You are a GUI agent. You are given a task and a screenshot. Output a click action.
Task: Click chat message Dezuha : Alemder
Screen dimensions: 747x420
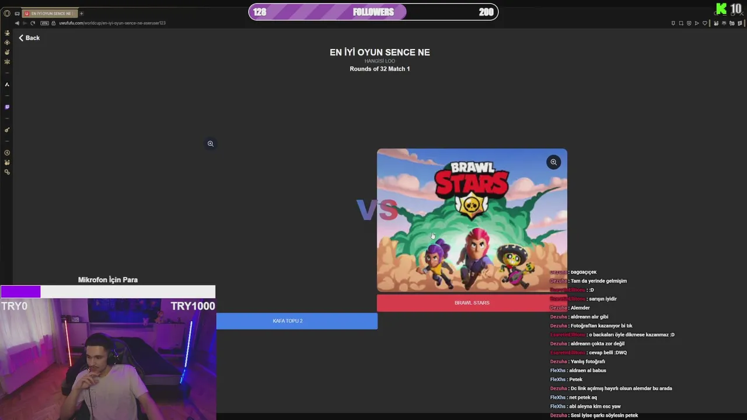570,308
